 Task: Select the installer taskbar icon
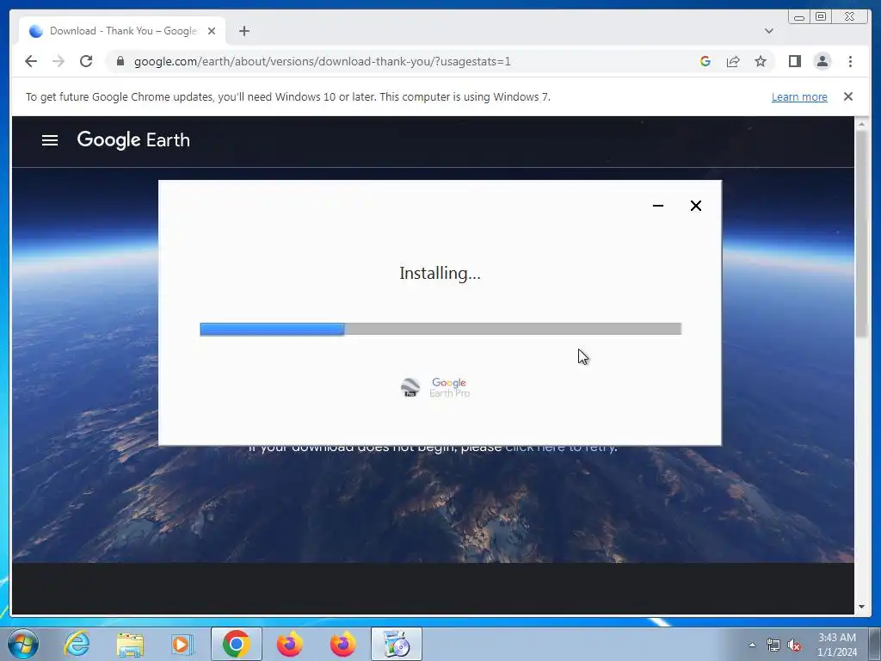click(x=396, y=644)
